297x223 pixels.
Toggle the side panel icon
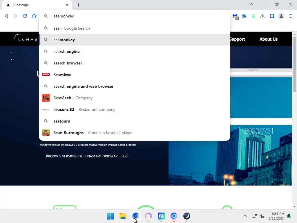272,16
